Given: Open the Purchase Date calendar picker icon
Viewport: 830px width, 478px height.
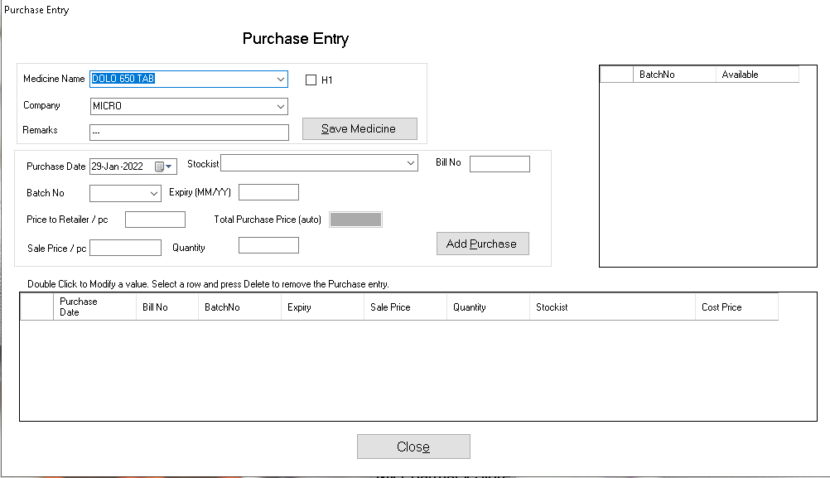Looking at the screenshot, I should [160, 167].
